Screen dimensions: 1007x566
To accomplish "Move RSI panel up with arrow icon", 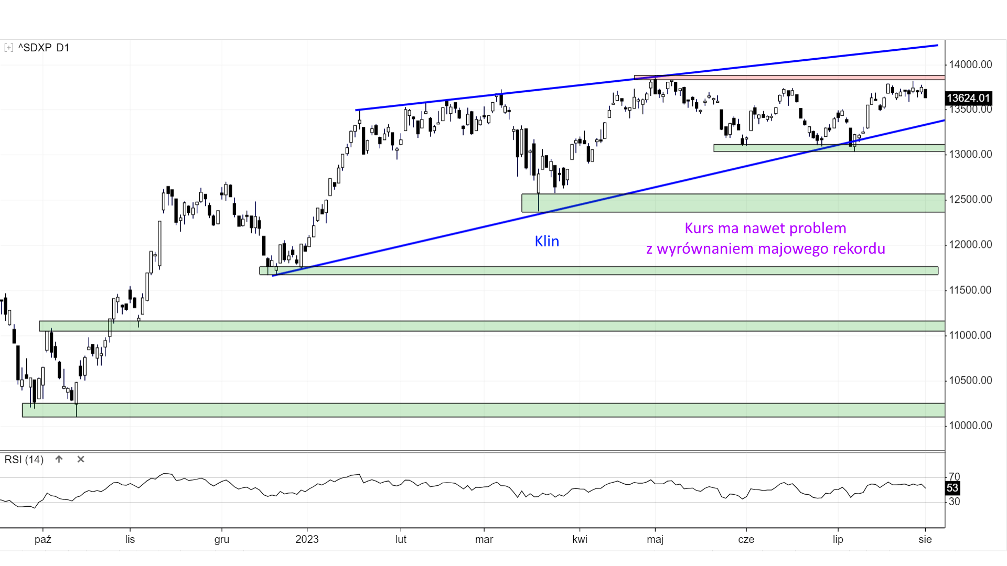I will [x=59, y=459].
